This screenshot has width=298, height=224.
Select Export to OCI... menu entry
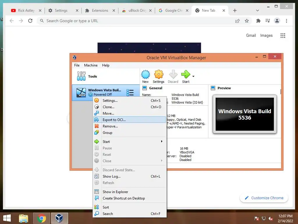tap(130, 120)
